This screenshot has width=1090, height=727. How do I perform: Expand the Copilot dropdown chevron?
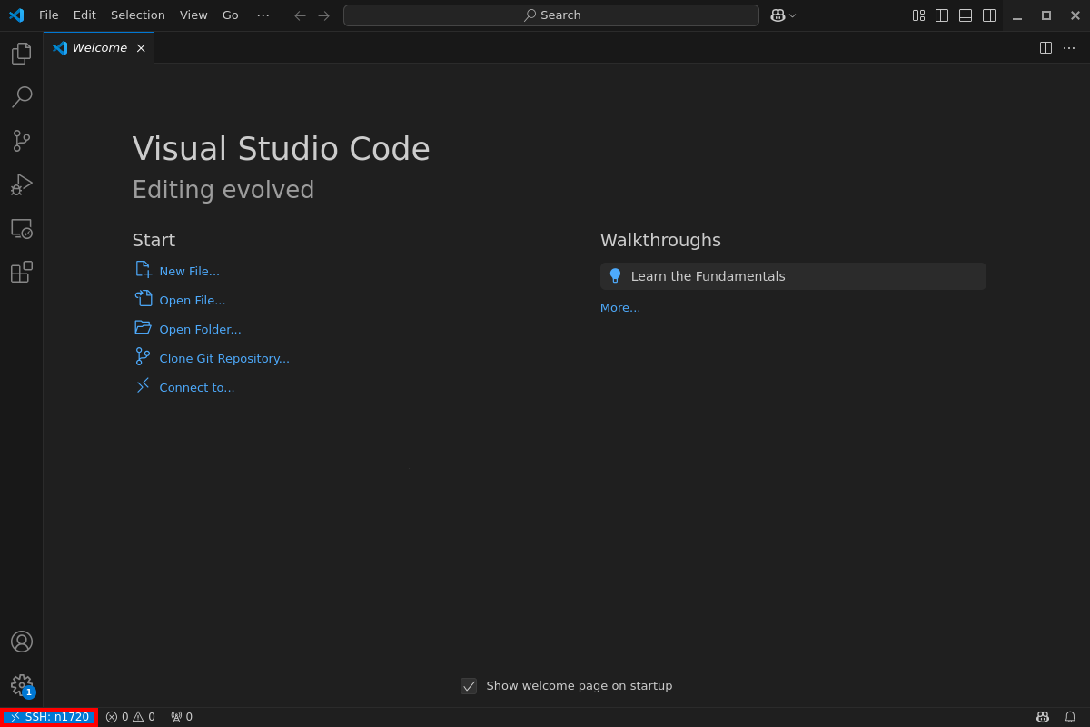[x=792, y=15]
